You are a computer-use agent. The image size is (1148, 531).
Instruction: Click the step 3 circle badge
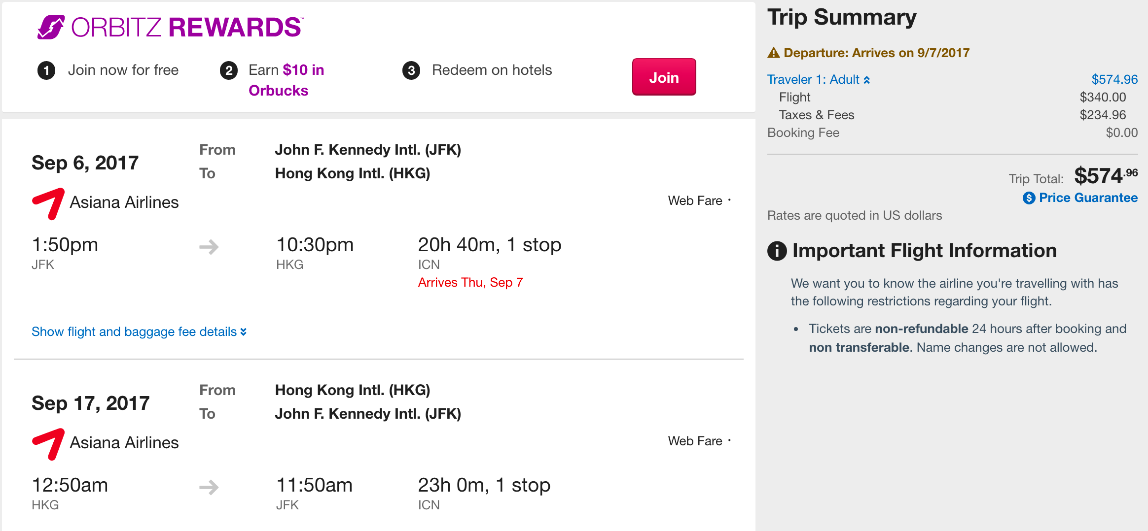pyautogui.click(x=411, y=70)
